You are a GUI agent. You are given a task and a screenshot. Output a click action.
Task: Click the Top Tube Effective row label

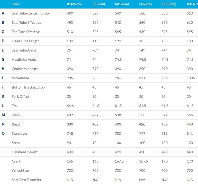[x=26, y=32]
